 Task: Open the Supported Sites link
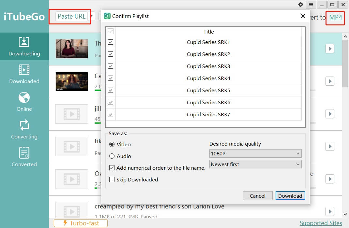[x=321, y=223]
